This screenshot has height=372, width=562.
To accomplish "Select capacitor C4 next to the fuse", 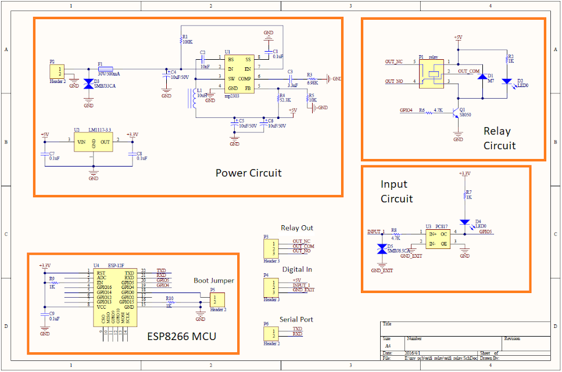I will 166,76.
